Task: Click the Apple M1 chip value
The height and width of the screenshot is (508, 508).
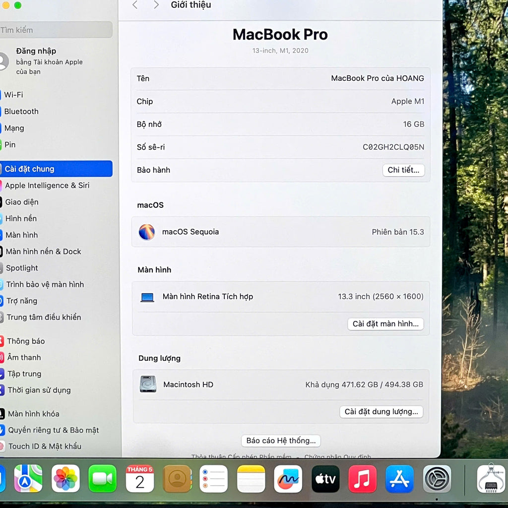Action: click(x=408, y=101)
